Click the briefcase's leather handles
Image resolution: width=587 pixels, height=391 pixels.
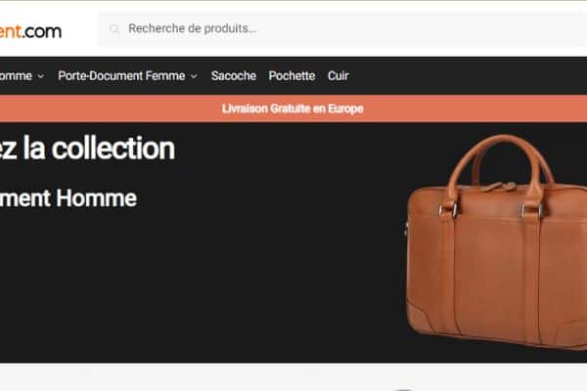coord(500,164)
